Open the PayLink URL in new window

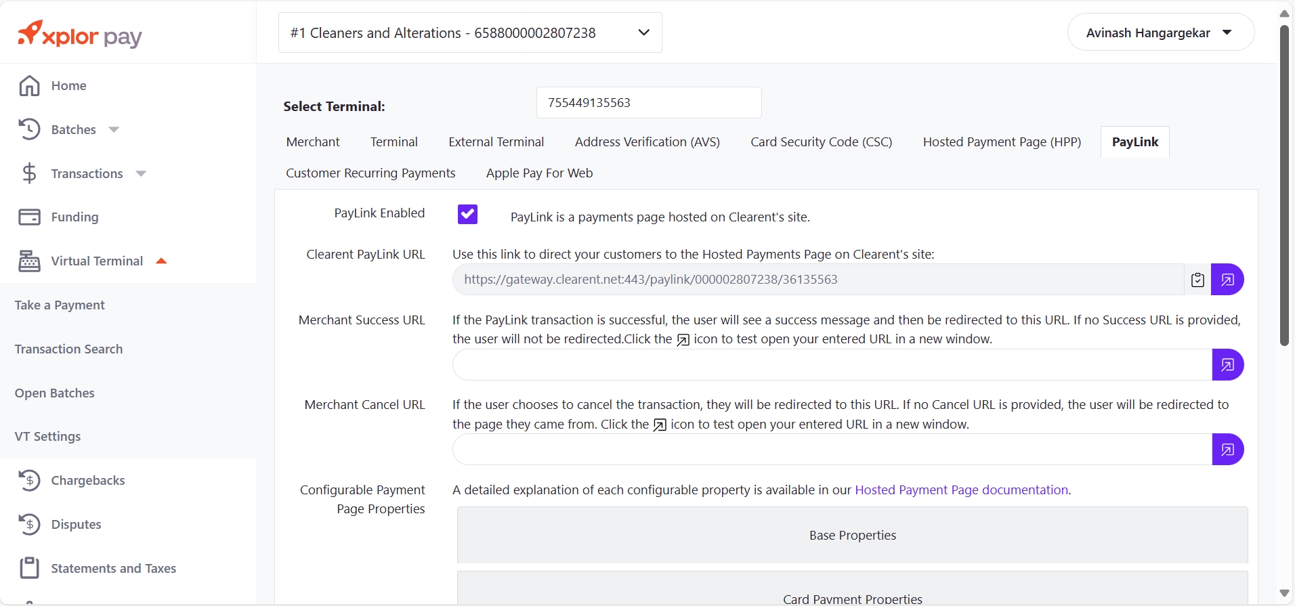point(1227,280)
